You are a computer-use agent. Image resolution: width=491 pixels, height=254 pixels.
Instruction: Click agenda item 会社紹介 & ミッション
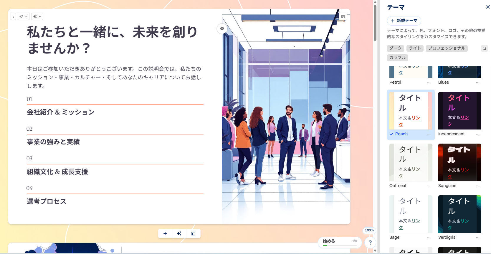click(x=61, y=112)
